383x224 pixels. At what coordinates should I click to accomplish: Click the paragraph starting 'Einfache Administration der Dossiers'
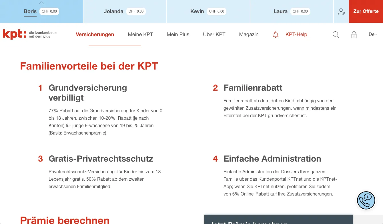280,183
